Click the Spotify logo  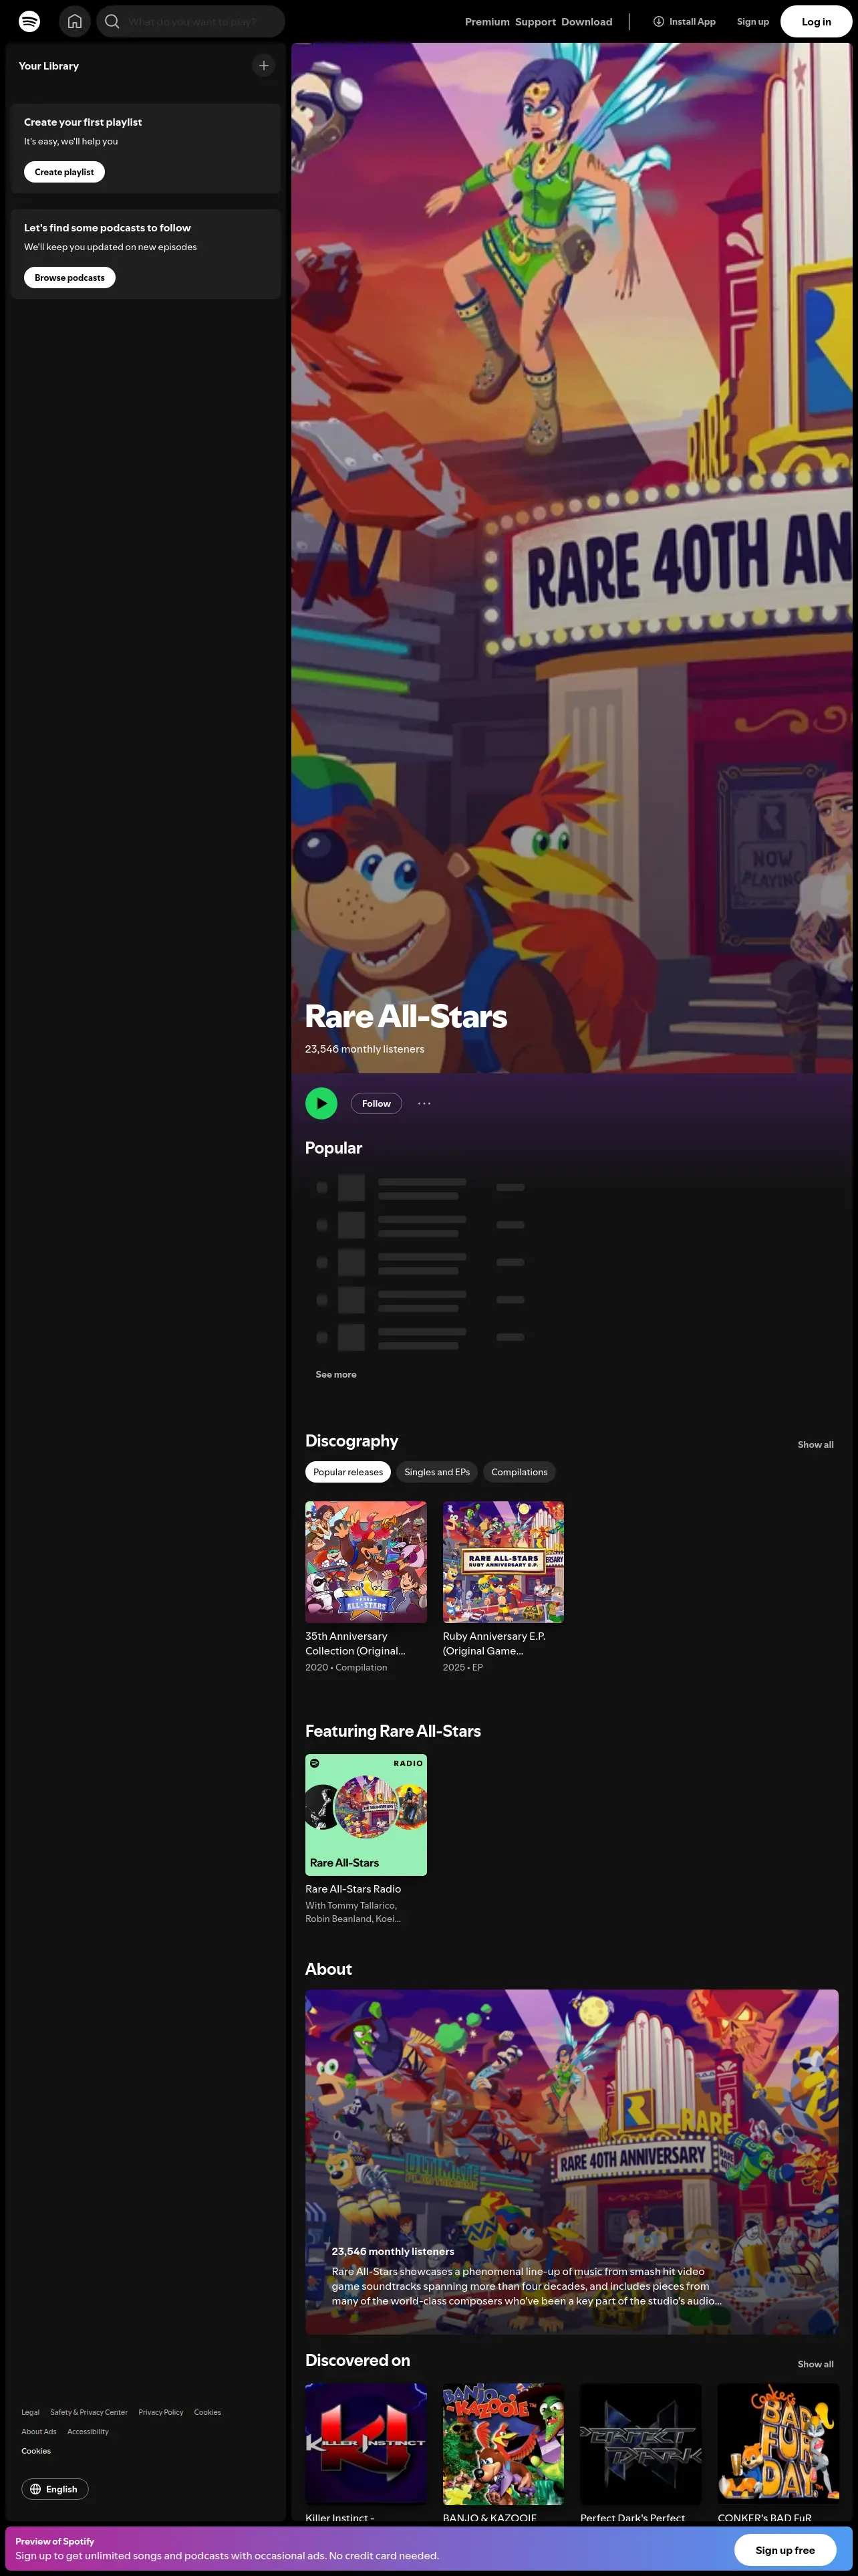29,21
